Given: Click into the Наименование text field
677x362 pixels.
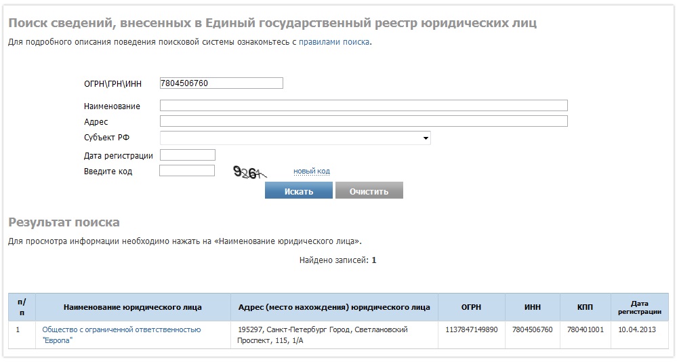Looking at the screenshot, I should point(363,106).
